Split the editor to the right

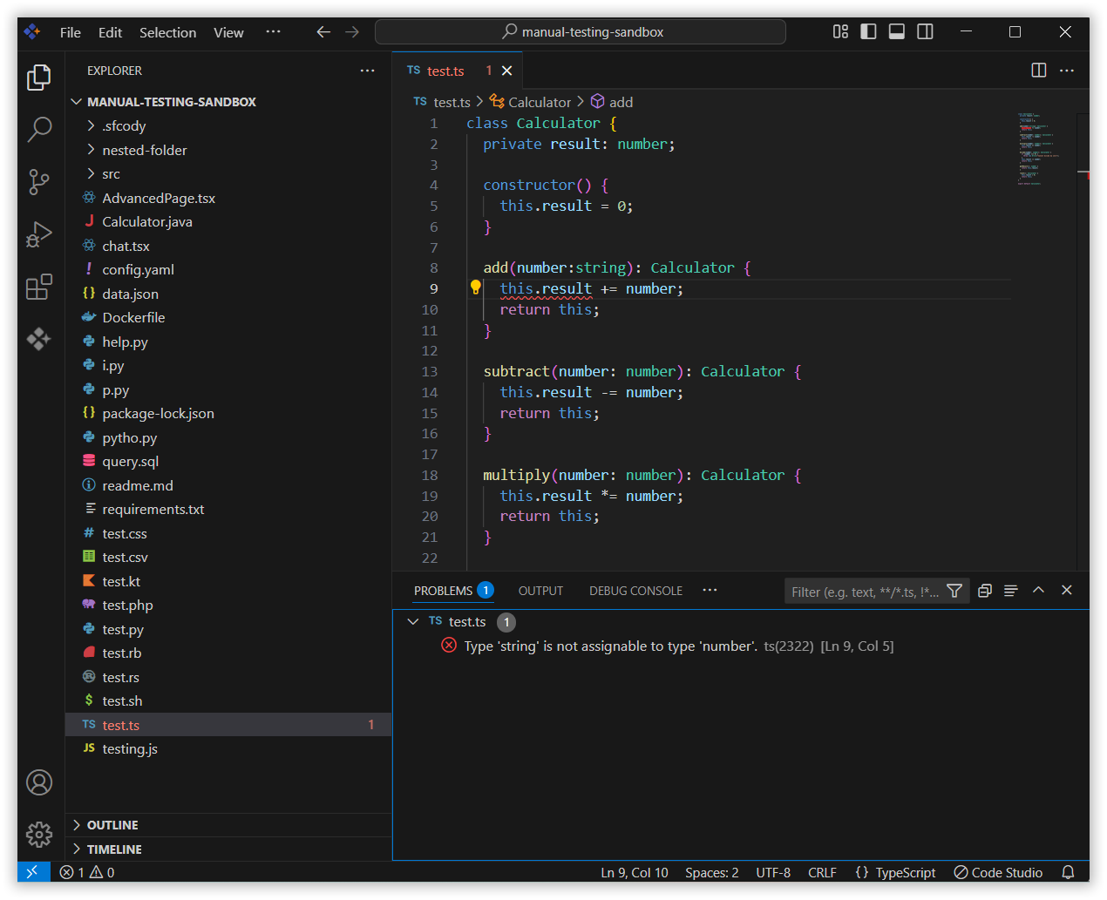(x=1038, y=71)
